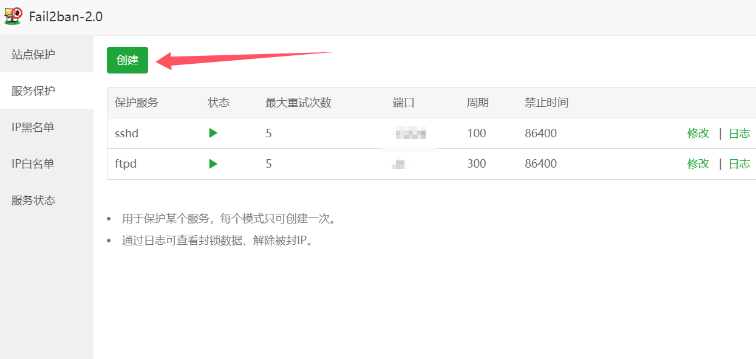Open the 站点保护 tab
The height and width of the screenshot is (359, 756).
click(x=47, y=54)
